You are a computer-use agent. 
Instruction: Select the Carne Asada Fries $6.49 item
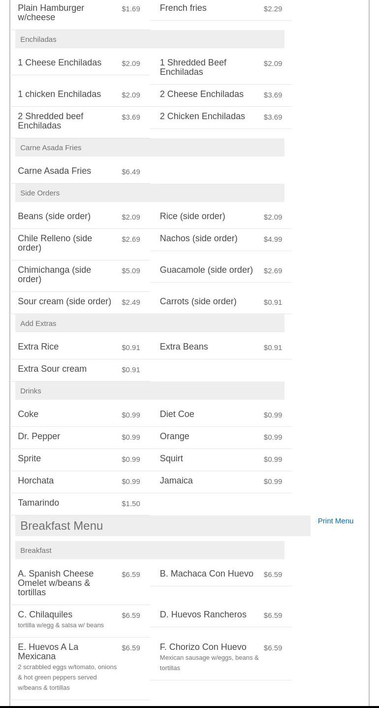click(x=55, y=171)
